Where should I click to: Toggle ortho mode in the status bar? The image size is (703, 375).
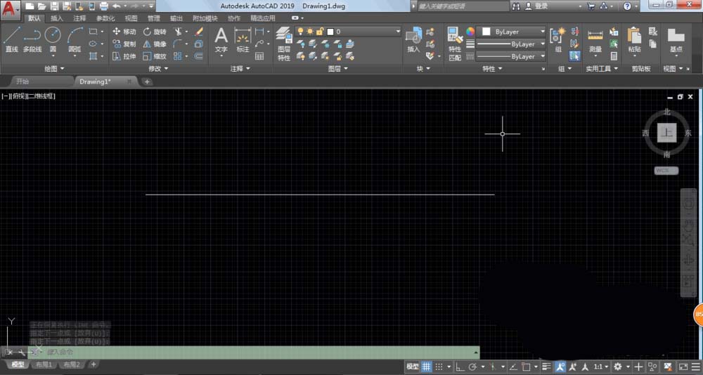pos(460,367)
